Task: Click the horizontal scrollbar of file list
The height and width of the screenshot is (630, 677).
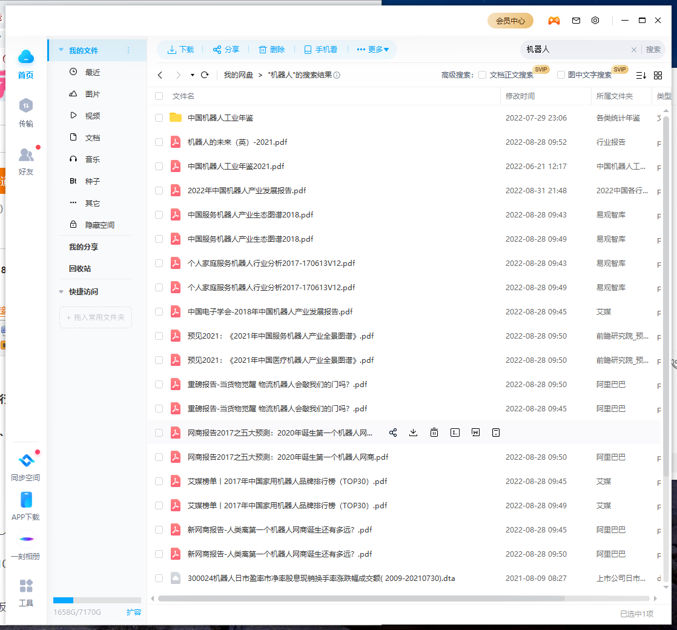Action: coord(362,598)
